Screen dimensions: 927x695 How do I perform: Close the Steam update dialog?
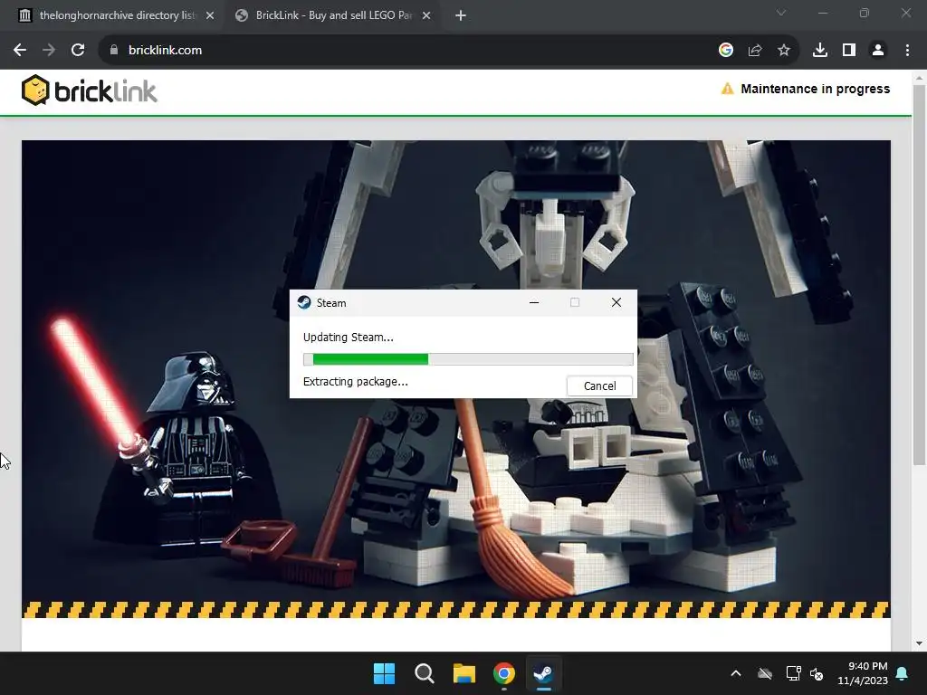pos(616,302)
